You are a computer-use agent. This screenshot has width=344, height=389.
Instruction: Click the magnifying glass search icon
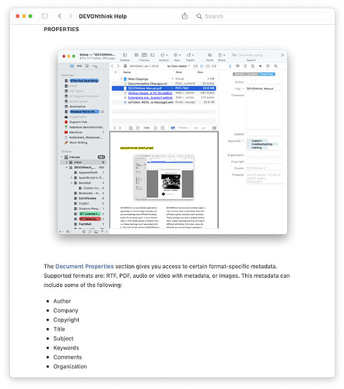pos(199,16)
